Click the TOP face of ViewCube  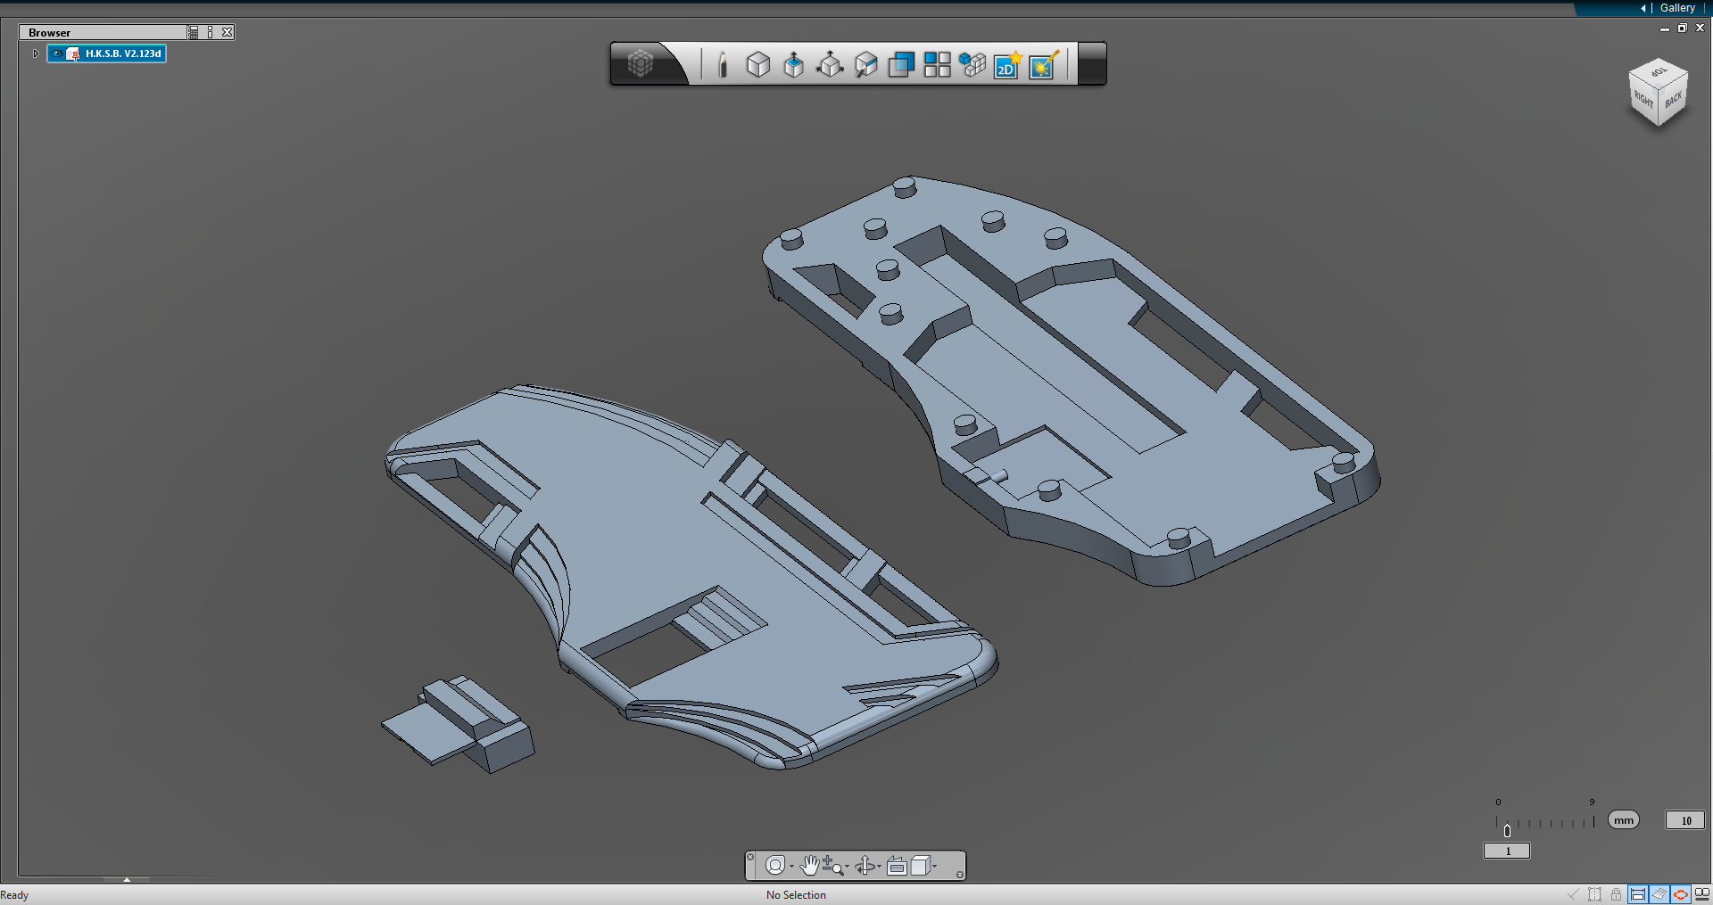point(1659,72)
